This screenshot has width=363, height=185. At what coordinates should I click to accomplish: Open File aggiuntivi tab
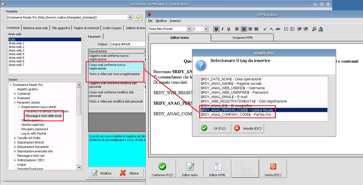61,28
